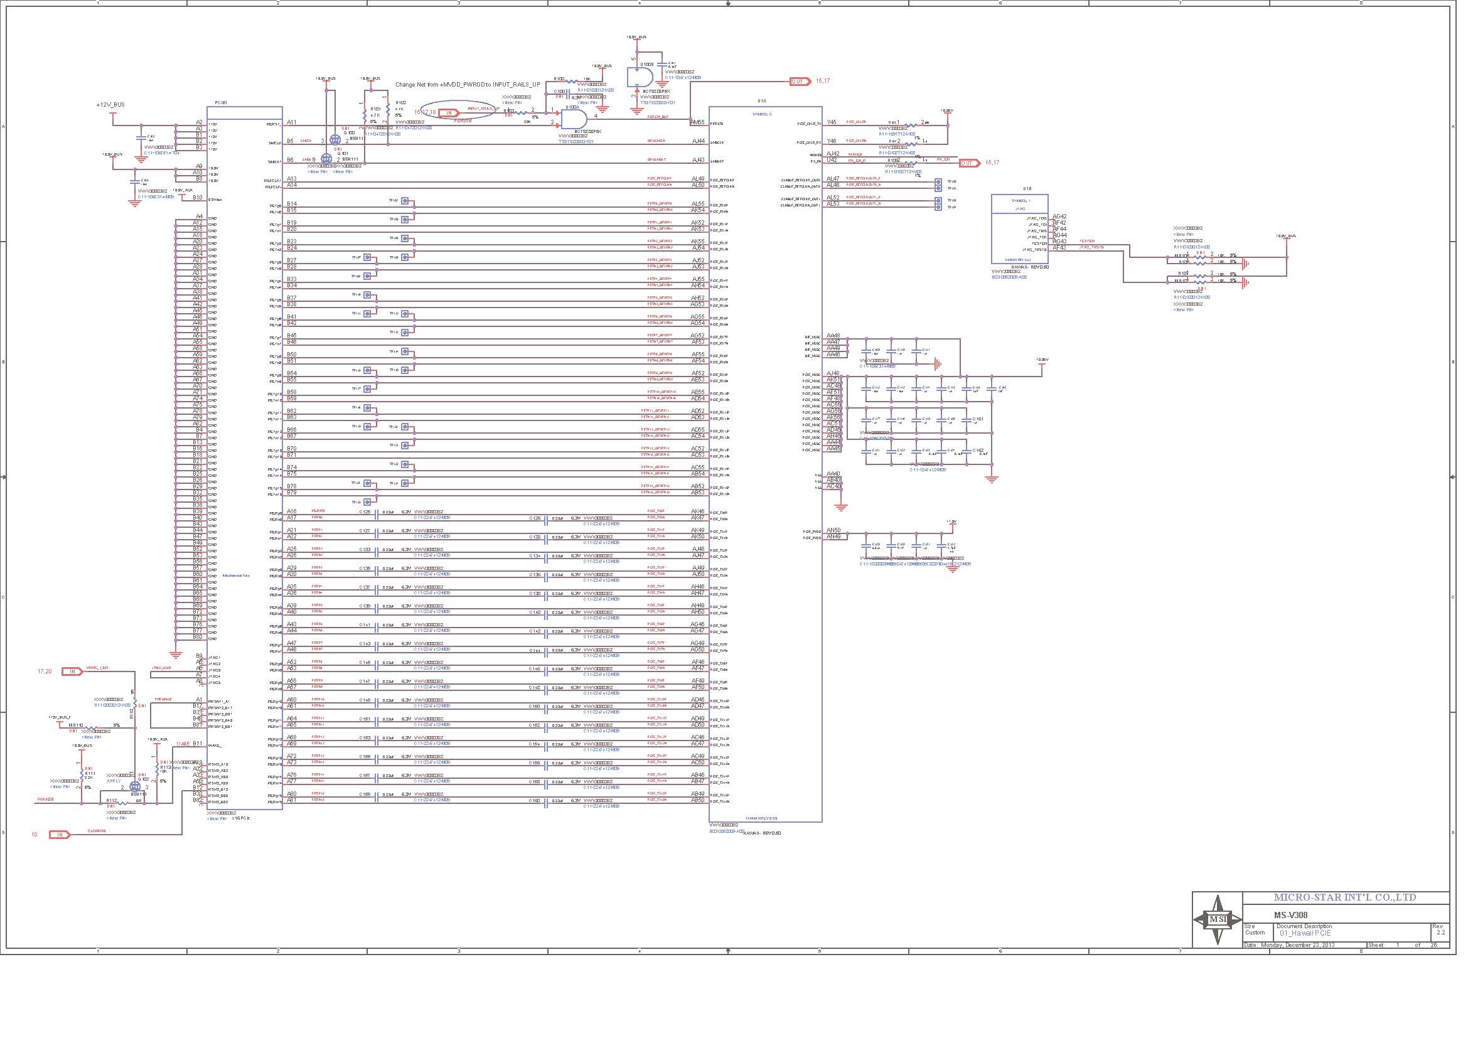Click the Q102 BSH111 transistor symbol
This screenshot has width=1468, height=1038.
(135, 788)
